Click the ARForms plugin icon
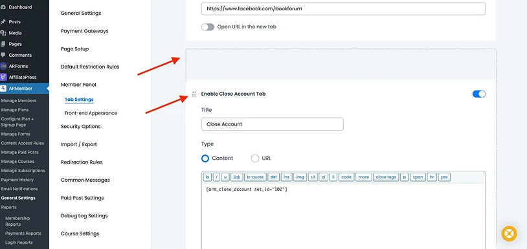This screenshot has width=527, height=249. coord(4,66)
